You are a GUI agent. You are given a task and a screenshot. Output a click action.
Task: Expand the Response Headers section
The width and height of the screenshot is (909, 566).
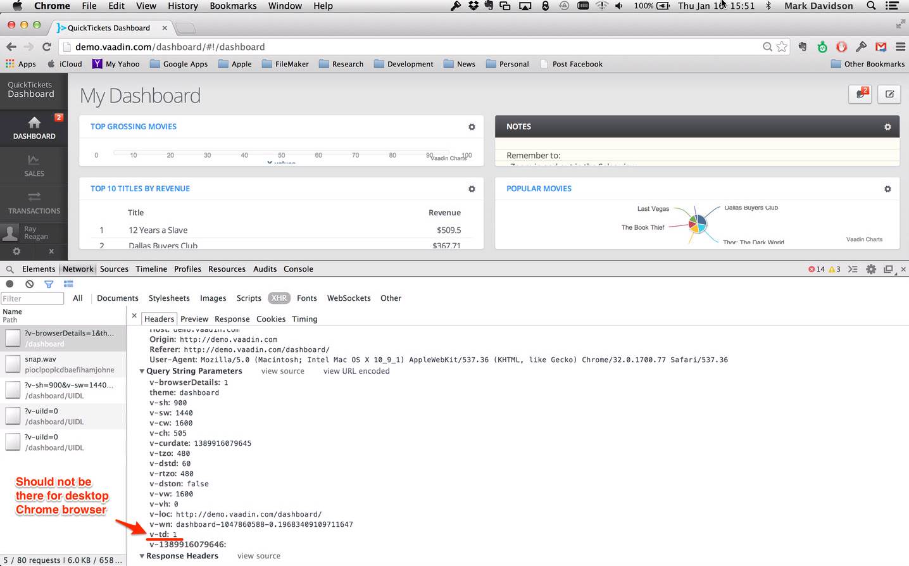pyautogui.click(x=142, y=556)
